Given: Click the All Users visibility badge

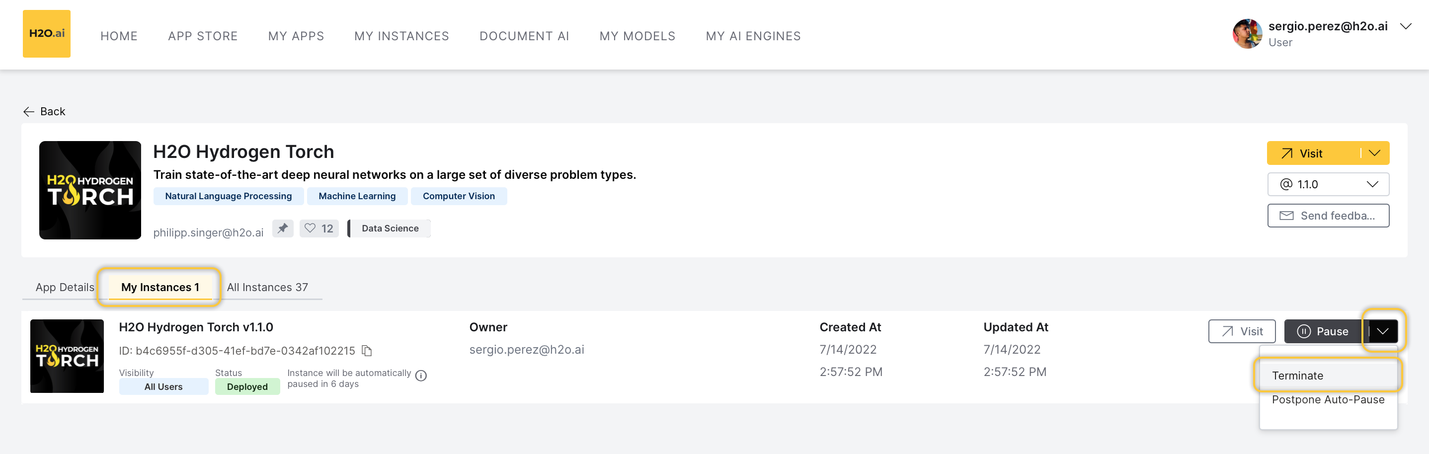Looking at the screenshot, I should point(163,387).
